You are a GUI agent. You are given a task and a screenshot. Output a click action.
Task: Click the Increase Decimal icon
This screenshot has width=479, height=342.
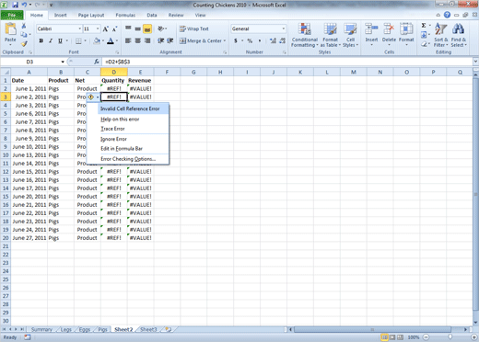click(x=273, y=40)
